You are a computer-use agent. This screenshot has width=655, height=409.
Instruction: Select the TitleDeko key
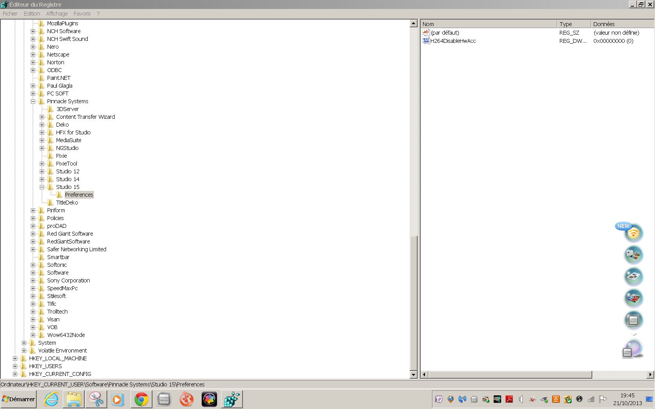67,203
